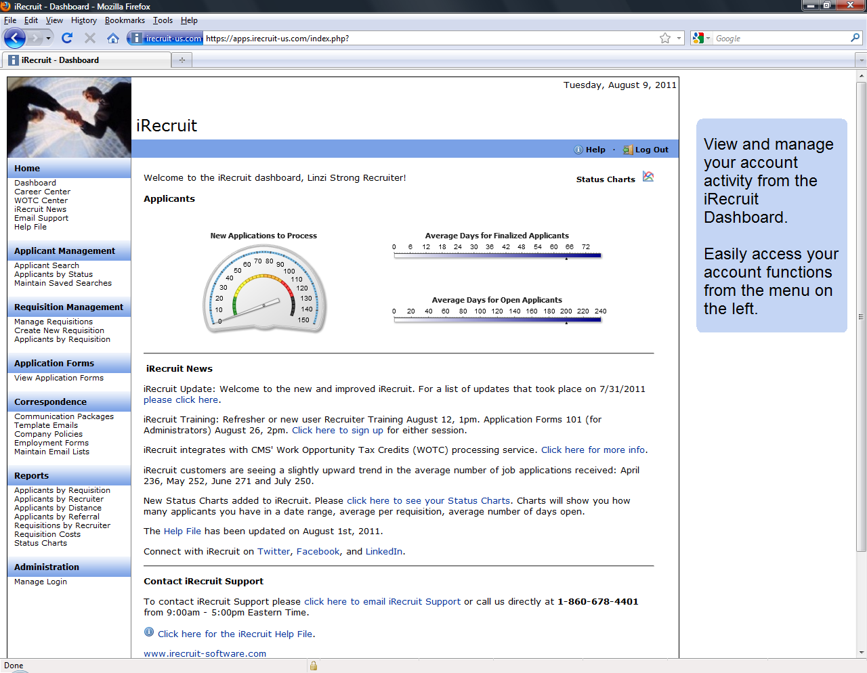Click the Help link in the blue bar
The height and width of the screenshot is (673, 867).
click(595, 150)
